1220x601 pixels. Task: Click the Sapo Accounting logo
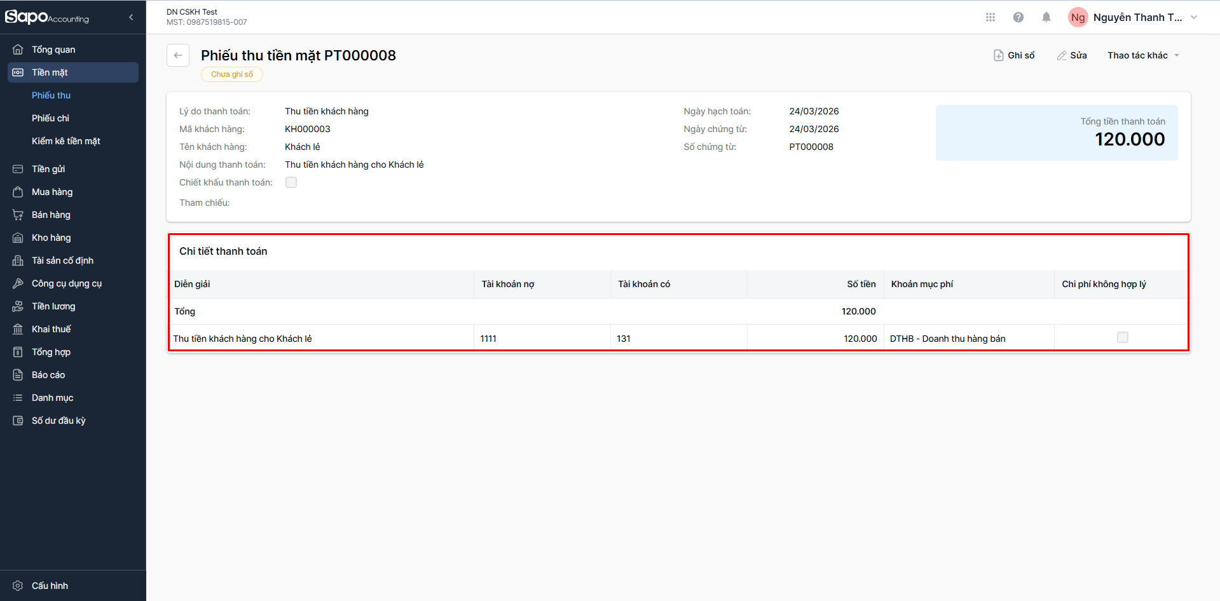point(47,17)
